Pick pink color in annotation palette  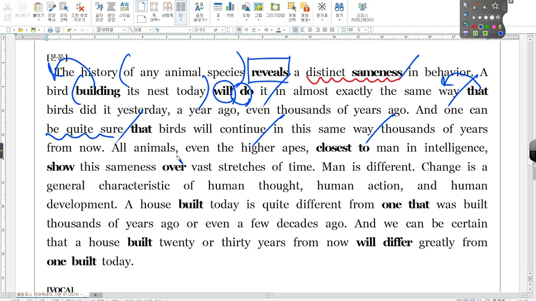494,27
